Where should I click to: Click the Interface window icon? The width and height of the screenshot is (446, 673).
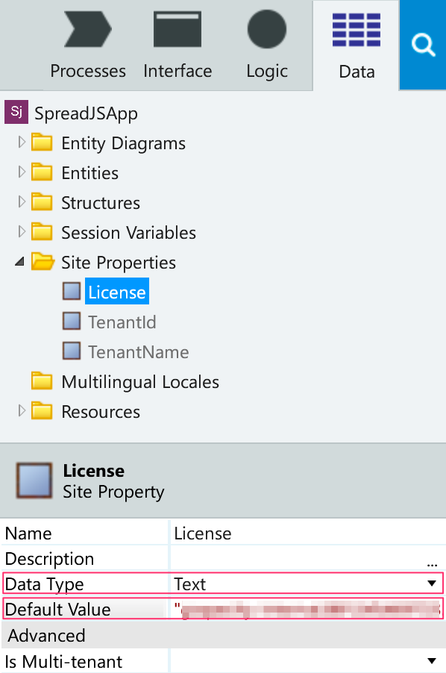tap(177, 29)
